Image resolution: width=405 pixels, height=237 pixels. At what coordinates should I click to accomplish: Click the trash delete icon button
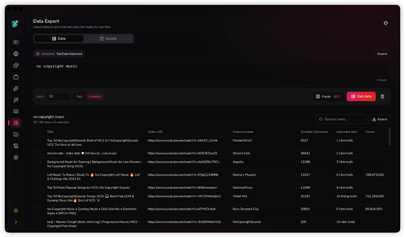click(382, 97)
